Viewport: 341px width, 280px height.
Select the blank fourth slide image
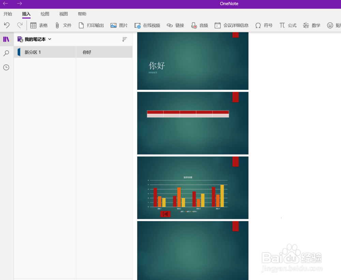pyautogui.click(x=193, y=250)
